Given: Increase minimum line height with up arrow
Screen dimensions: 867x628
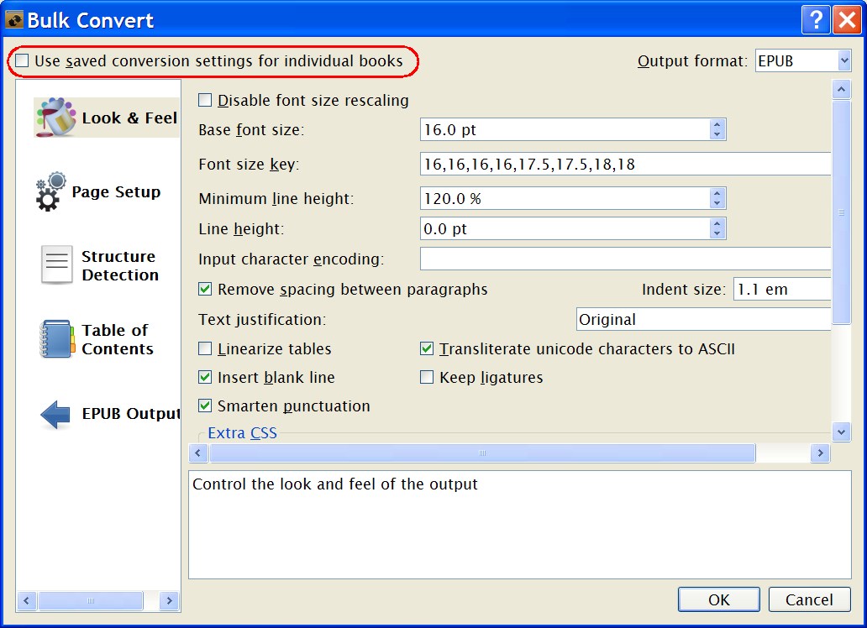Looking at the screenshot, I should tap(717, 193).
